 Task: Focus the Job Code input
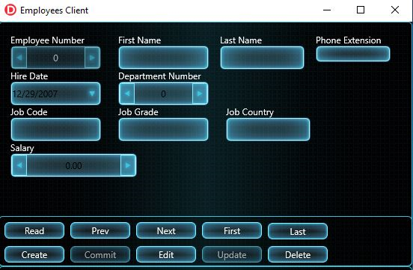(55, 129)
